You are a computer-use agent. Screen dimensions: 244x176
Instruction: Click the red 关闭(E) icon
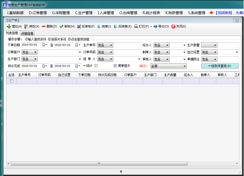(173, 27)
